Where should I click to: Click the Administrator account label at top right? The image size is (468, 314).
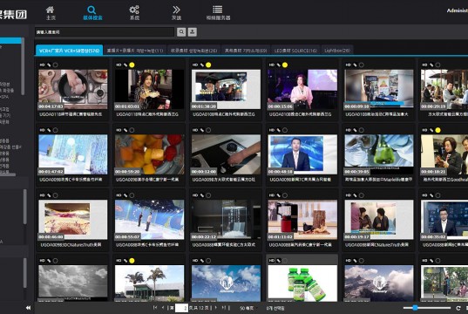458,10
